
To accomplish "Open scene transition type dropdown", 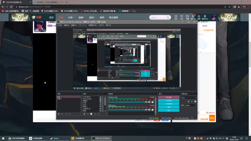I will [x=189, y=98].
